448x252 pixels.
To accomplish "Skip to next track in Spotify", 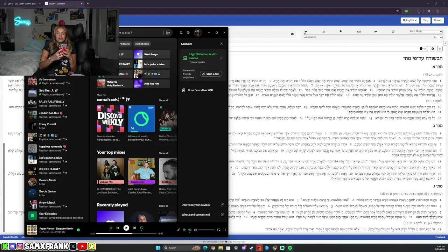I will 134,228.
